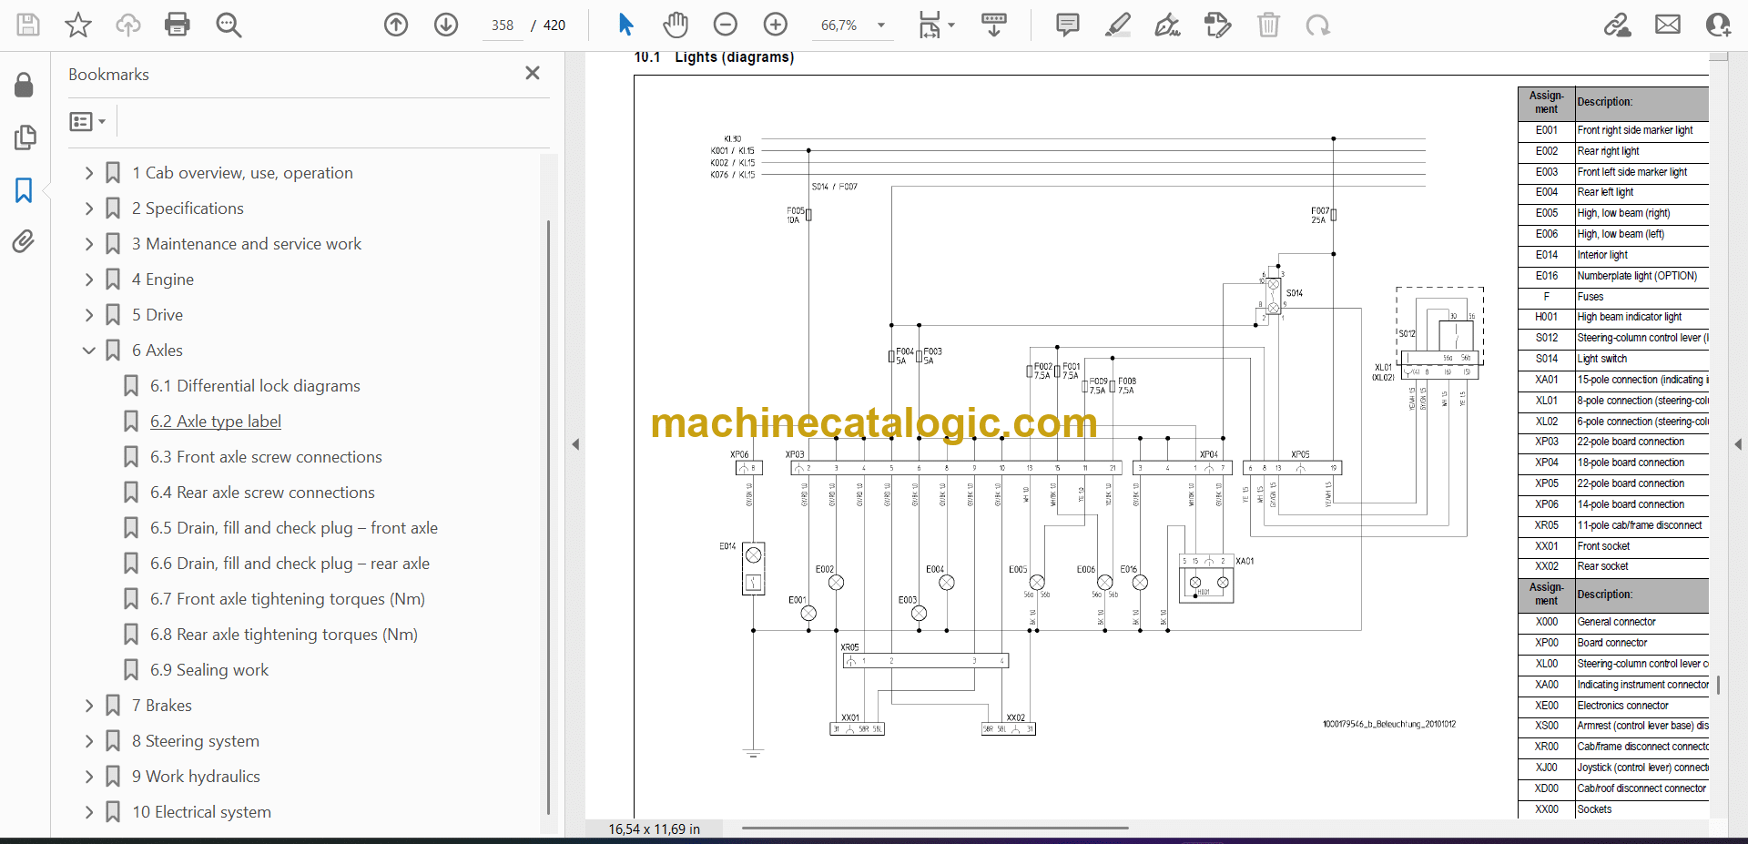
Task: Select the highlighter pen tool
Action: [1117, 25]
